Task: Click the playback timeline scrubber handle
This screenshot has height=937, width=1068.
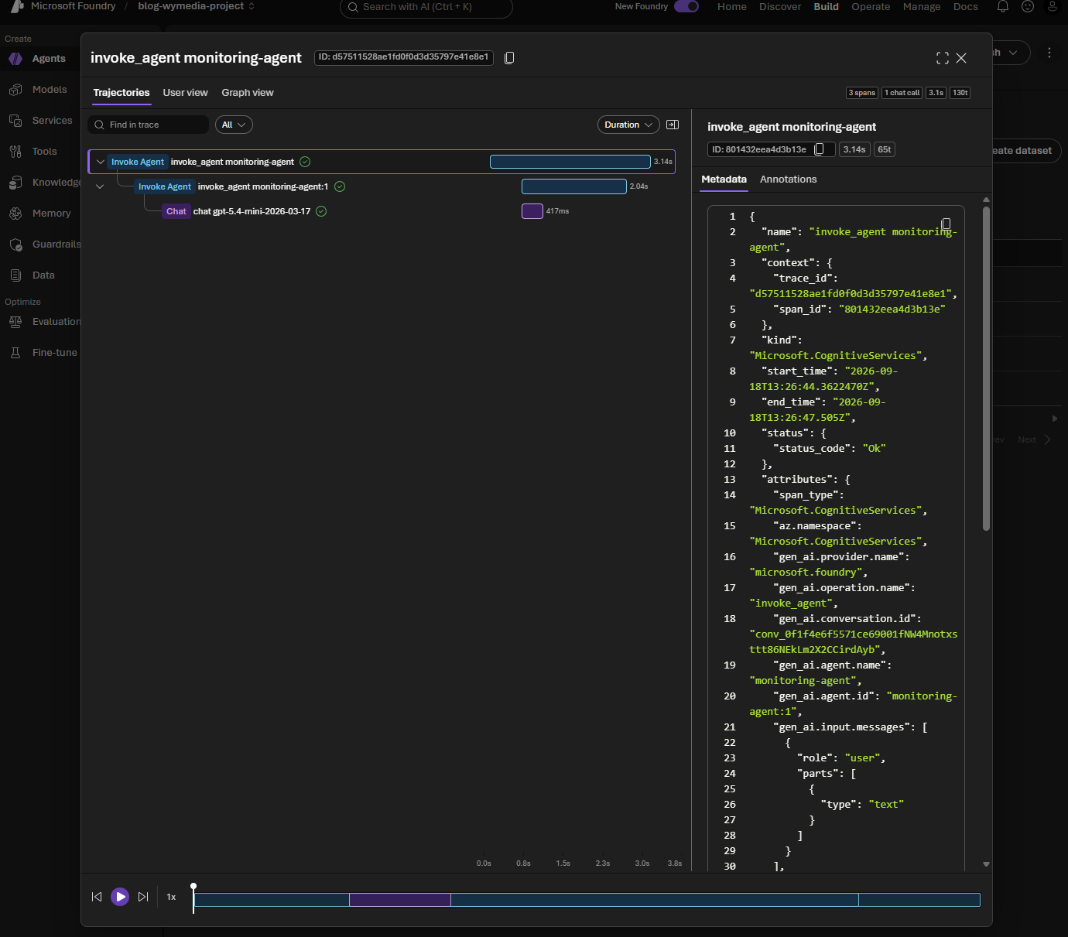Action: pyautogui.click(x=193, y=887)
